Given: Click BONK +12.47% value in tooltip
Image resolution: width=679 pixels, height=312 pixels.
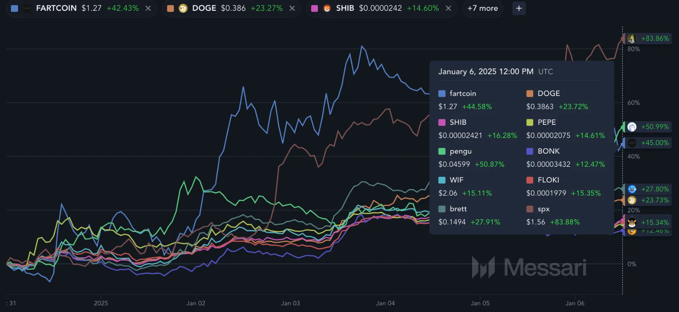Looking at the screenshot, I should 590,164.
